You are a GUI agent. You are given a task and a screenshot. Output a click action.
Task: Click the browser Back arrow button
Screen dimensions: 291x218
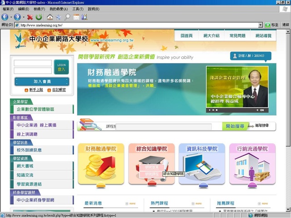click(5, 17)
